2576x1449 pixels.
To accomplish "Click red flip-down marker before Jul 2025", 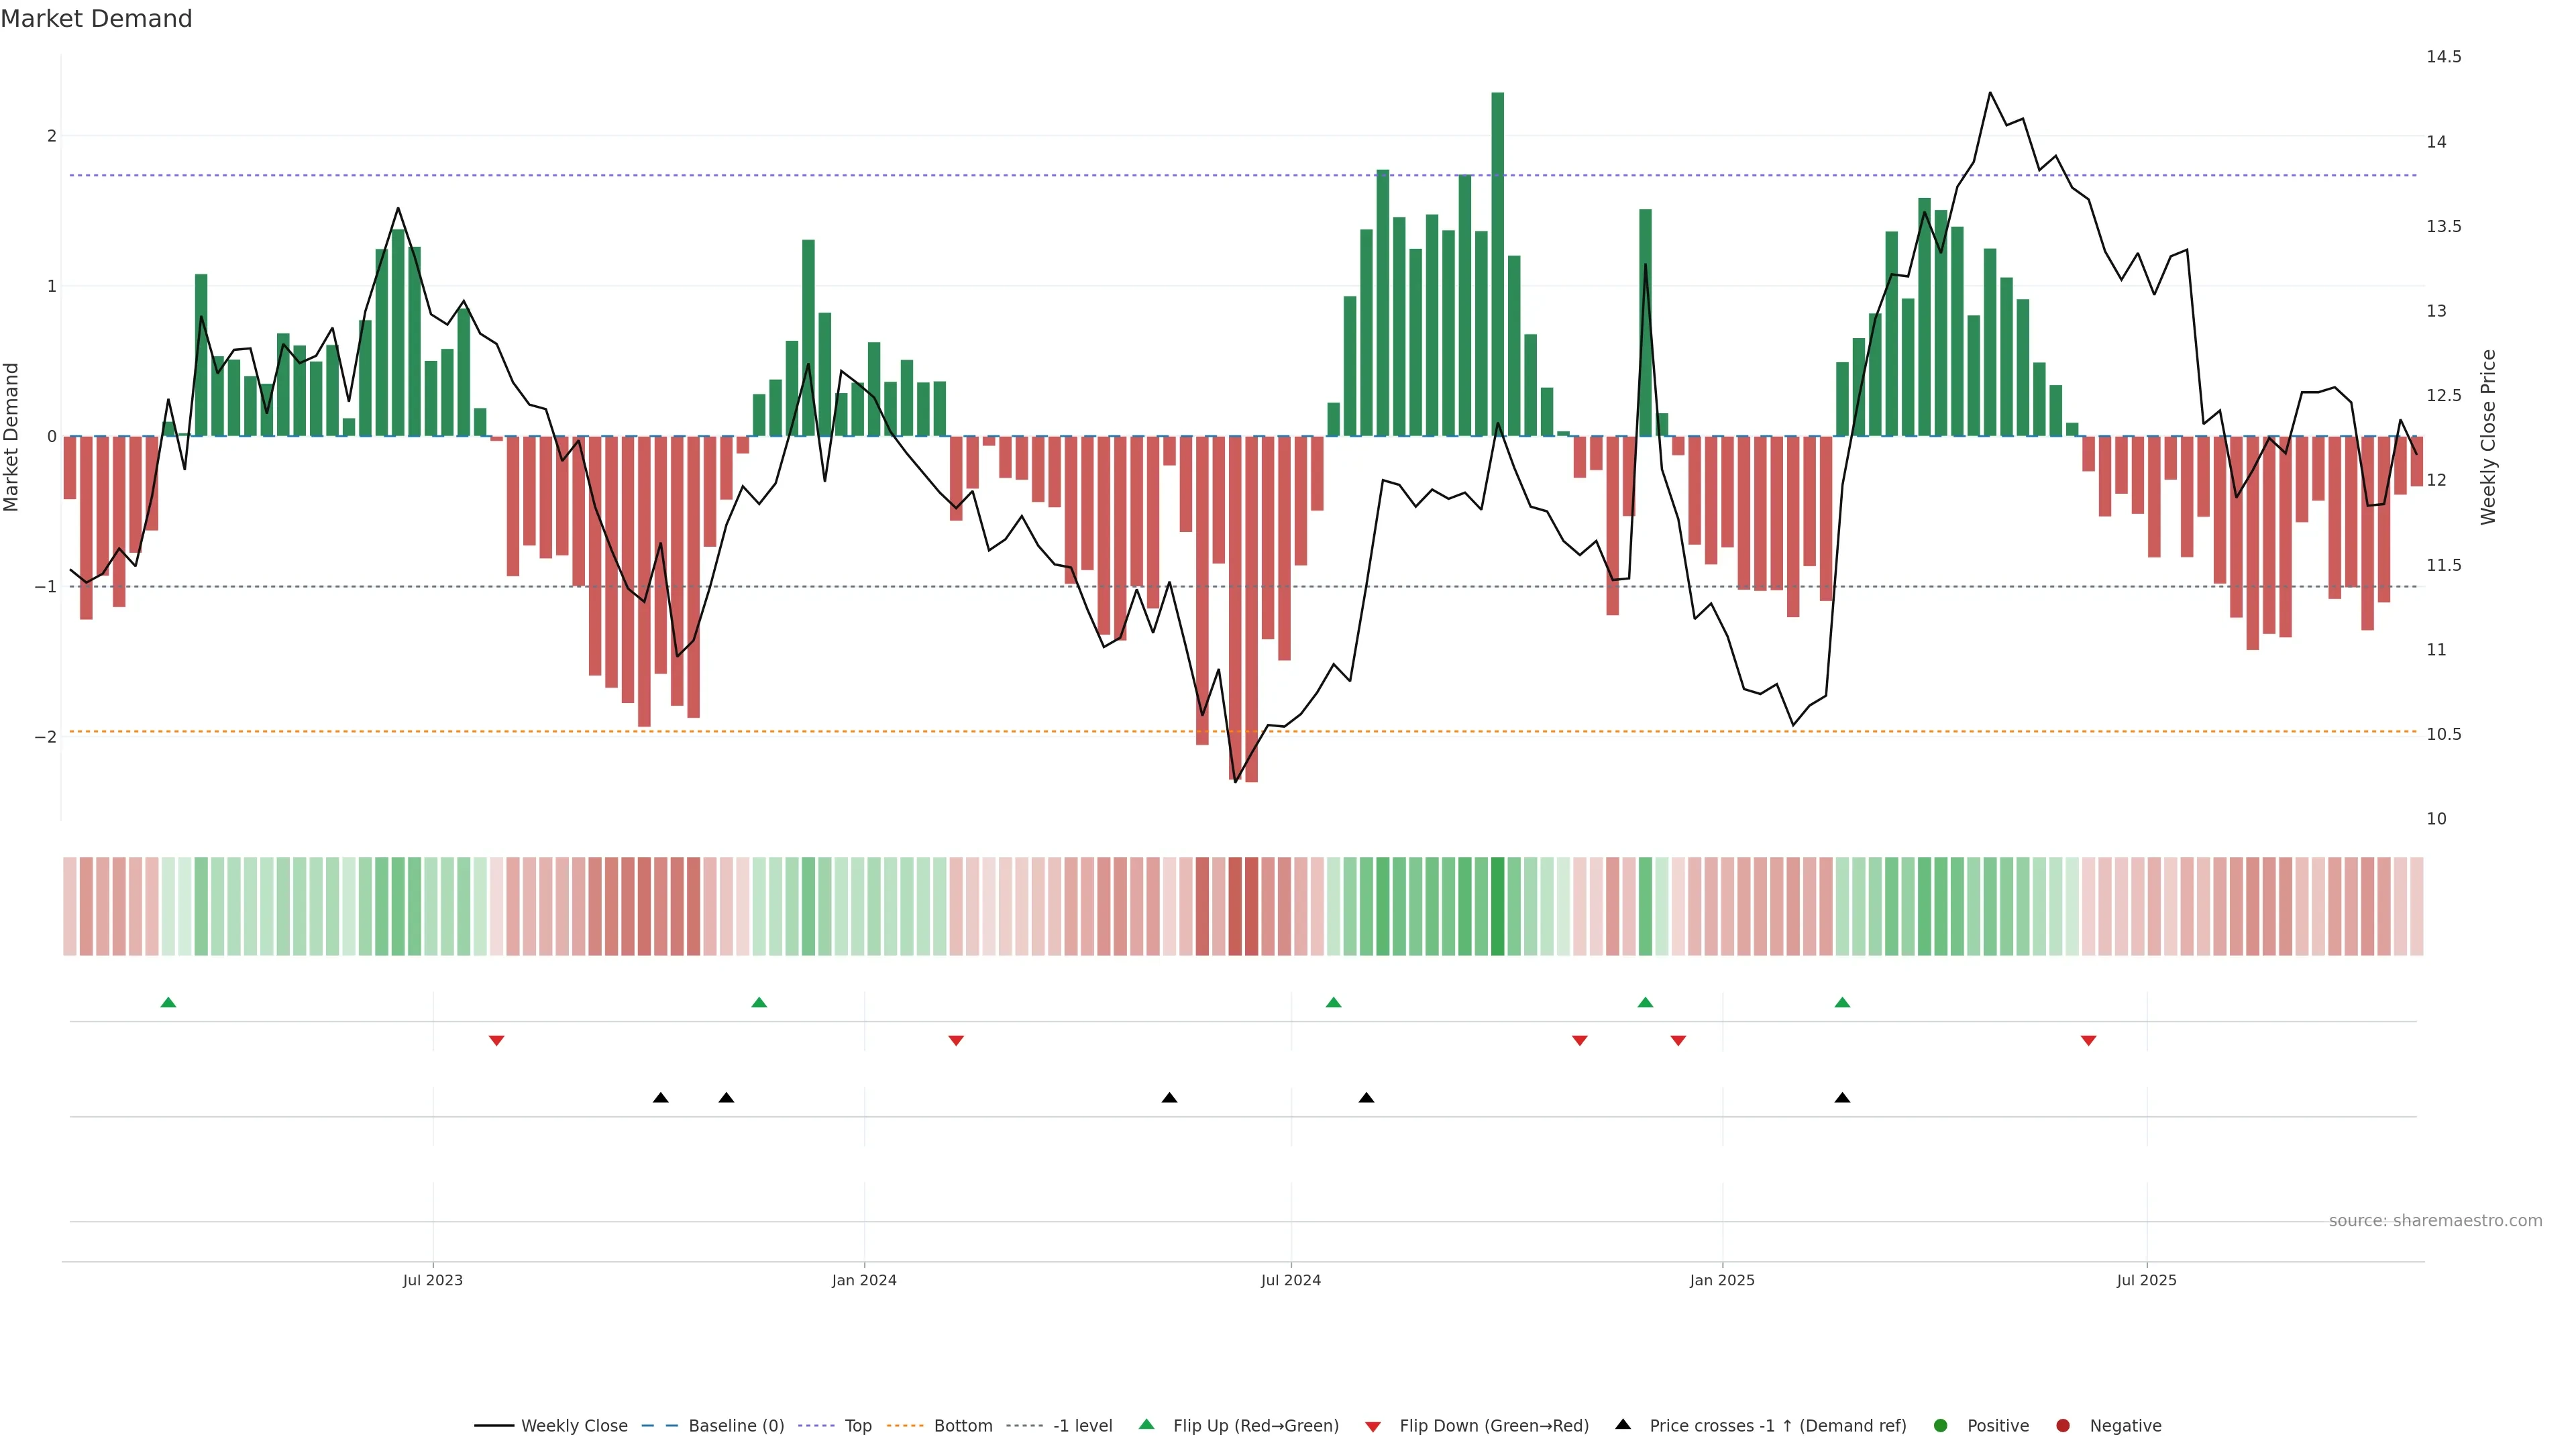I will pos(2088,1041).
